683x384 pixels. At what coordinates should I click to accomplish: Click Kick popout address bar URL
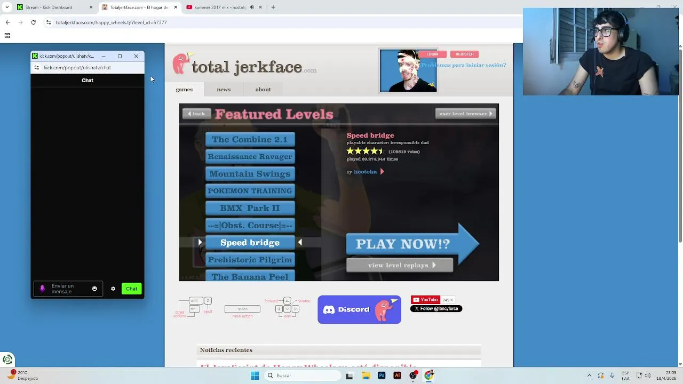pos(77,68)
